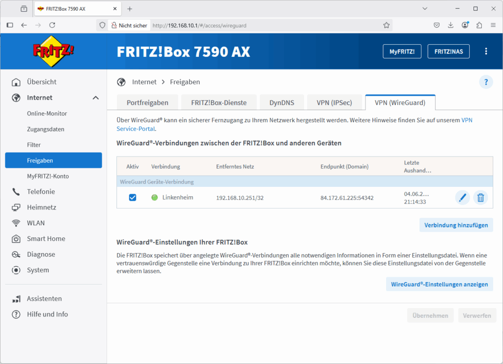Click Verbindung hinzufügen button

(456, 225)
